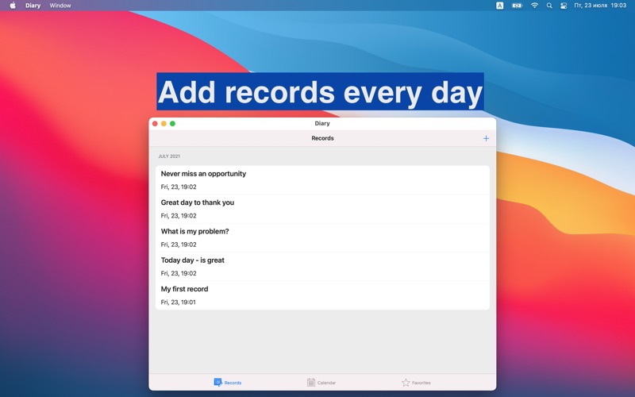Select the 'Great day to thank you' record
The height and width of the screenshot is (397, 635).
pyautogui.click(x=322, y=209)
